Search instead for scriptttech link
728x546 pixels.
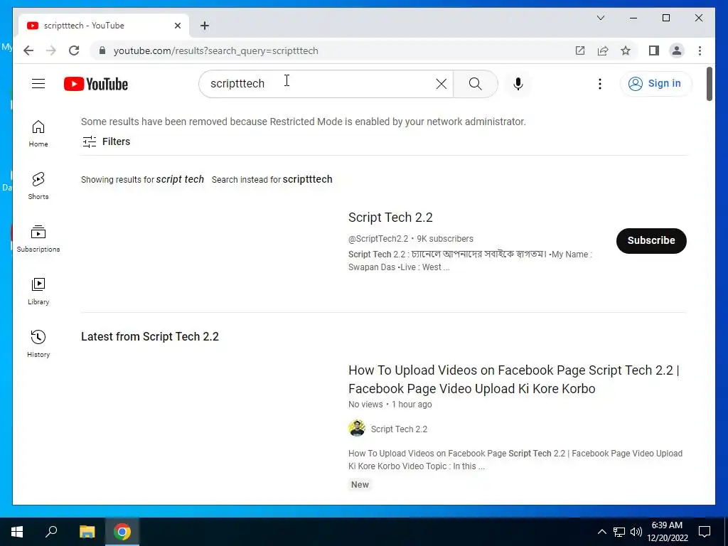pyautogui.click(x=307, y=179)
